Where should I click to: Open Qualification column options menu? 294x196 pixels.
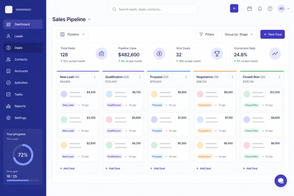coord(140,77)
